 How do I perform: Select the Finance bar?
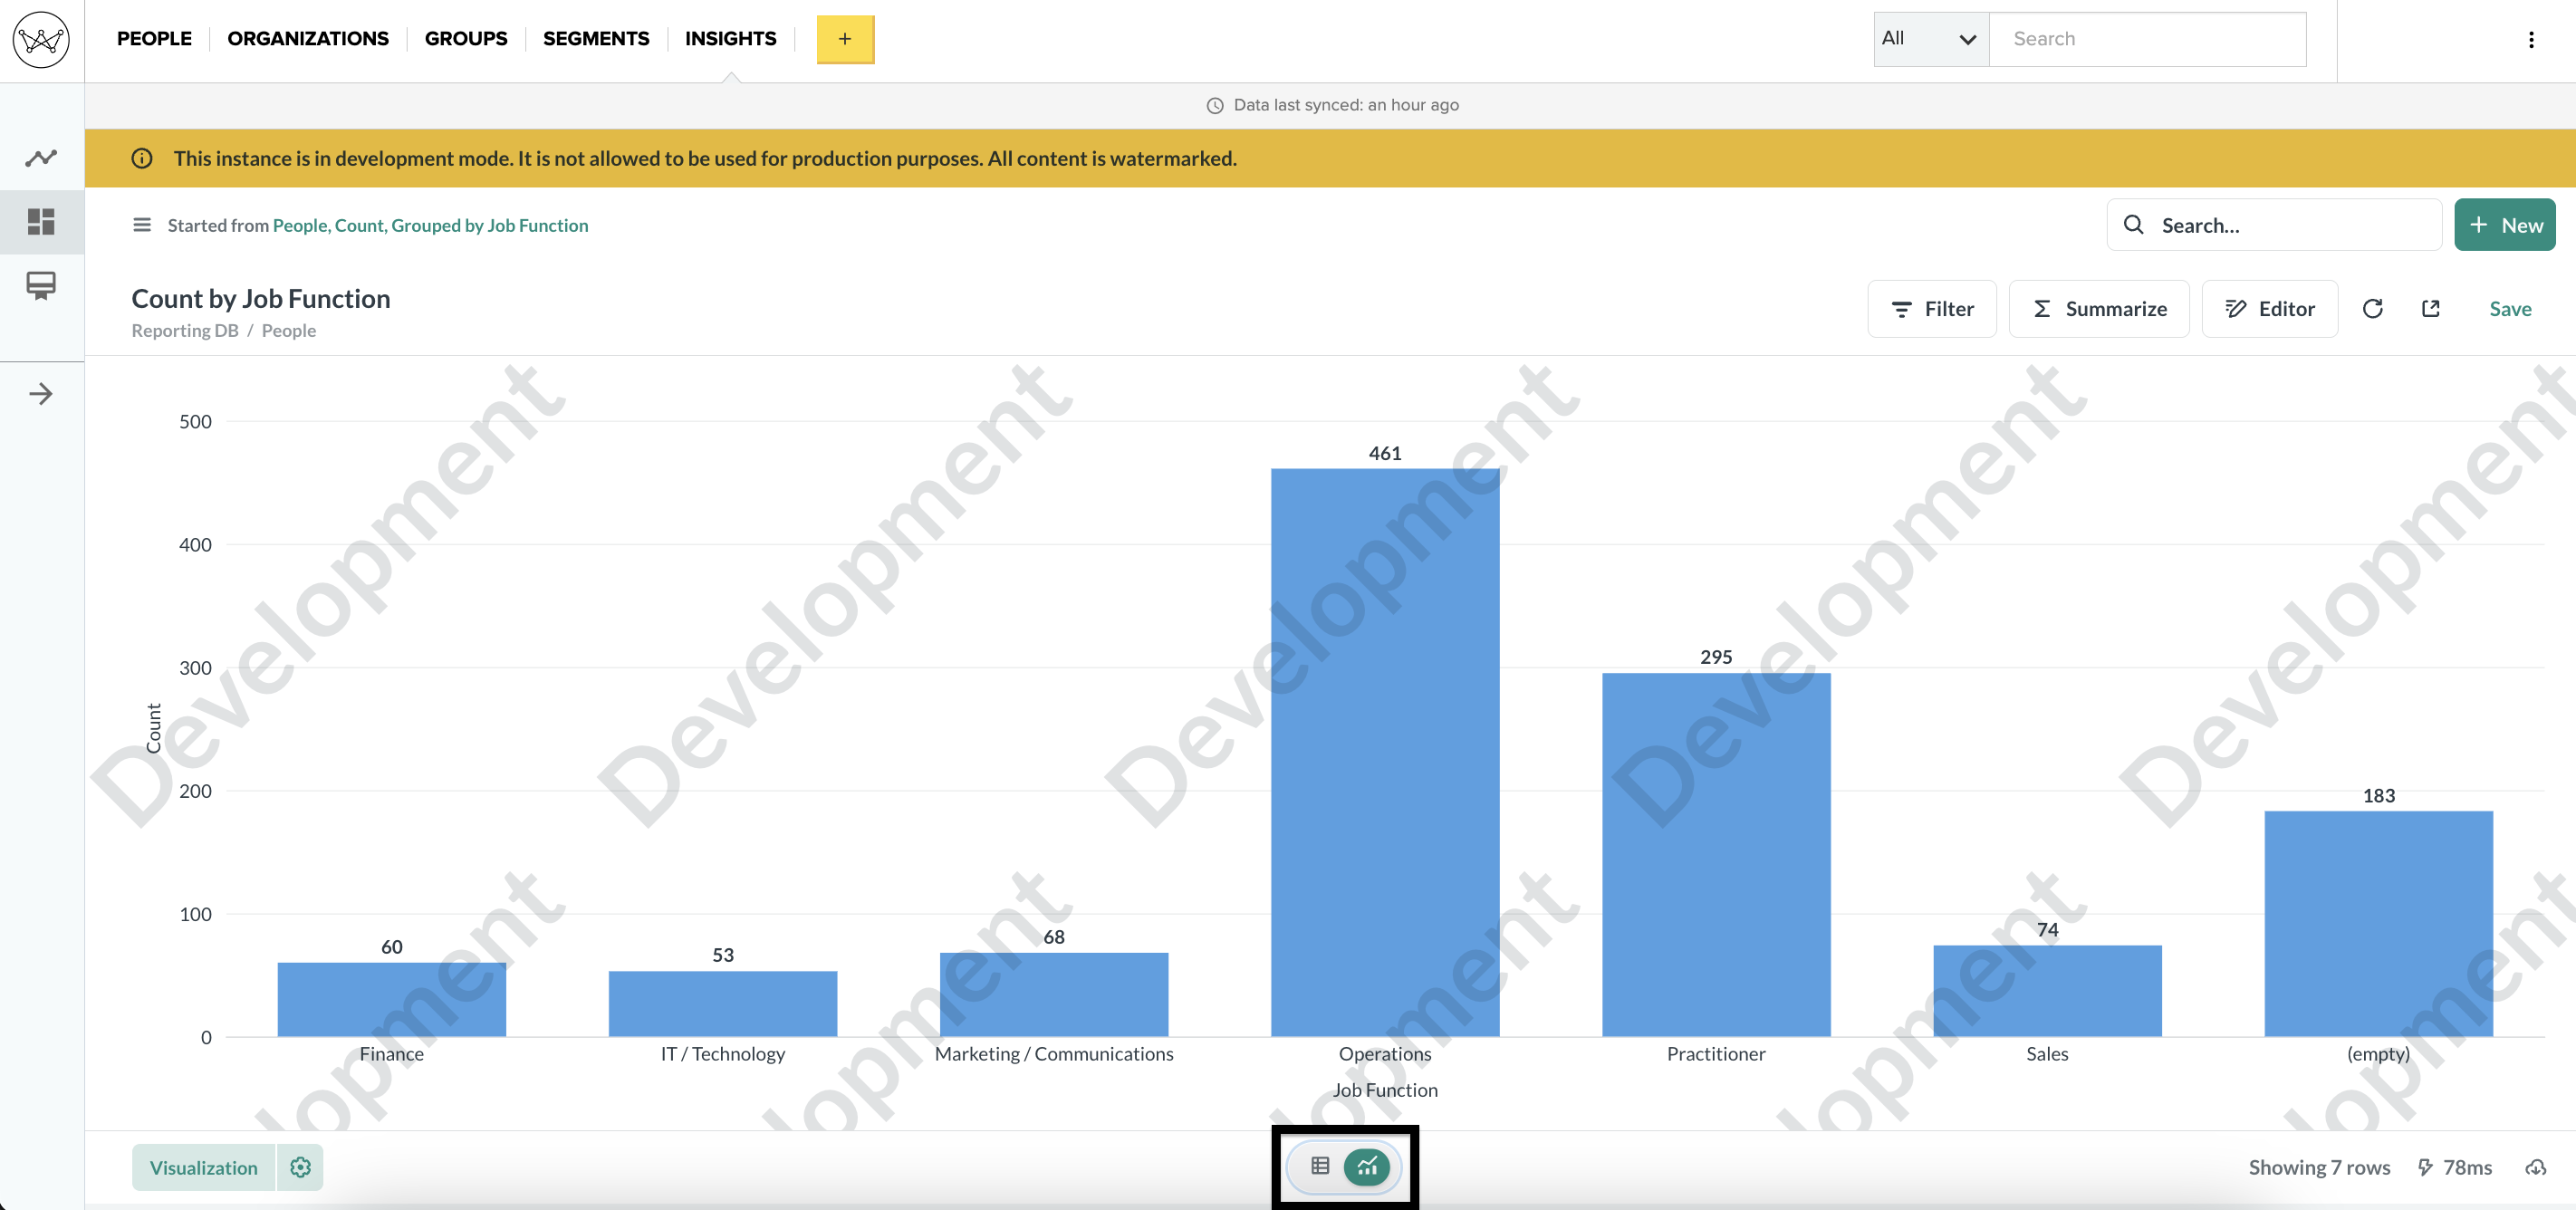coord(392,999)
